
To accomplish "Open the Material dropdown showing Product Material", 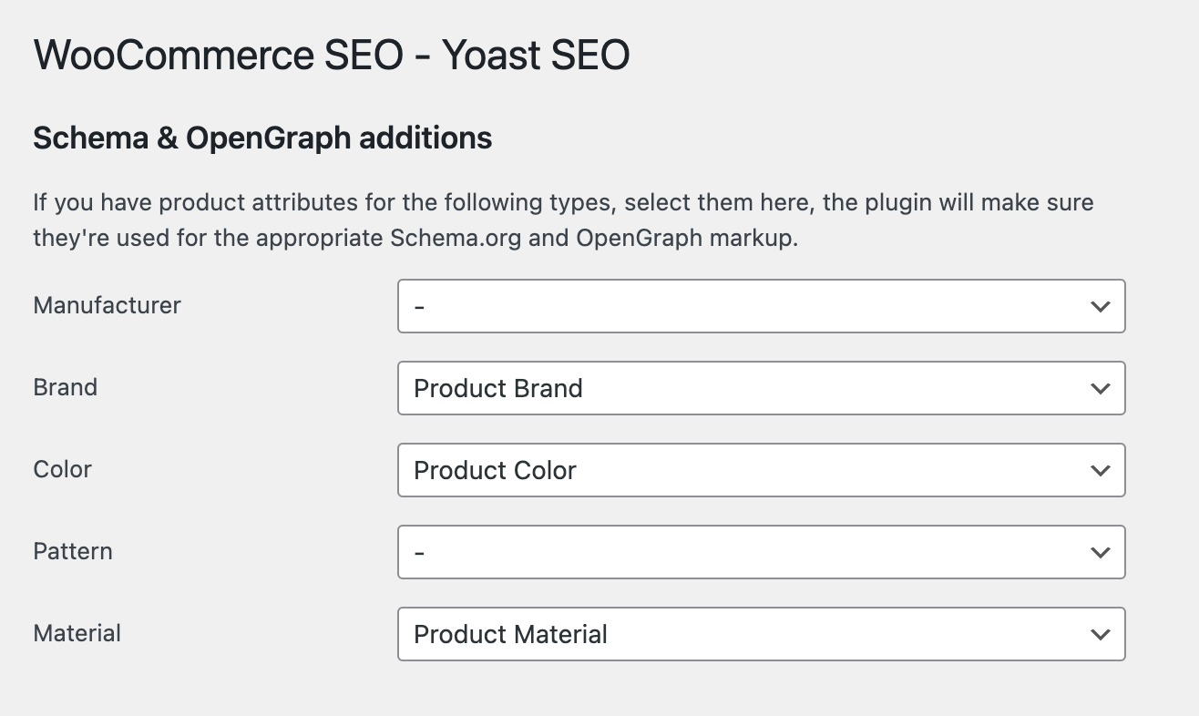I will (x=761, y=634).
